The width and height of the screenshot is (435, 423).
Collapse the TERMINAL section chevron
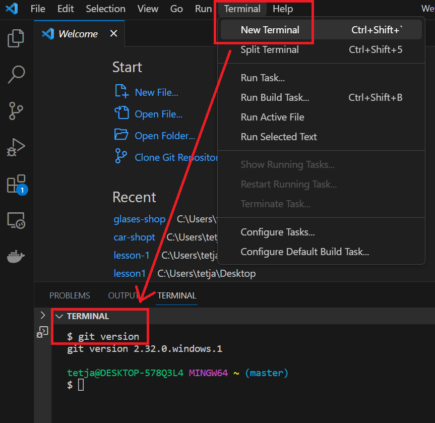pyautogui.click(x=59, y=316)
